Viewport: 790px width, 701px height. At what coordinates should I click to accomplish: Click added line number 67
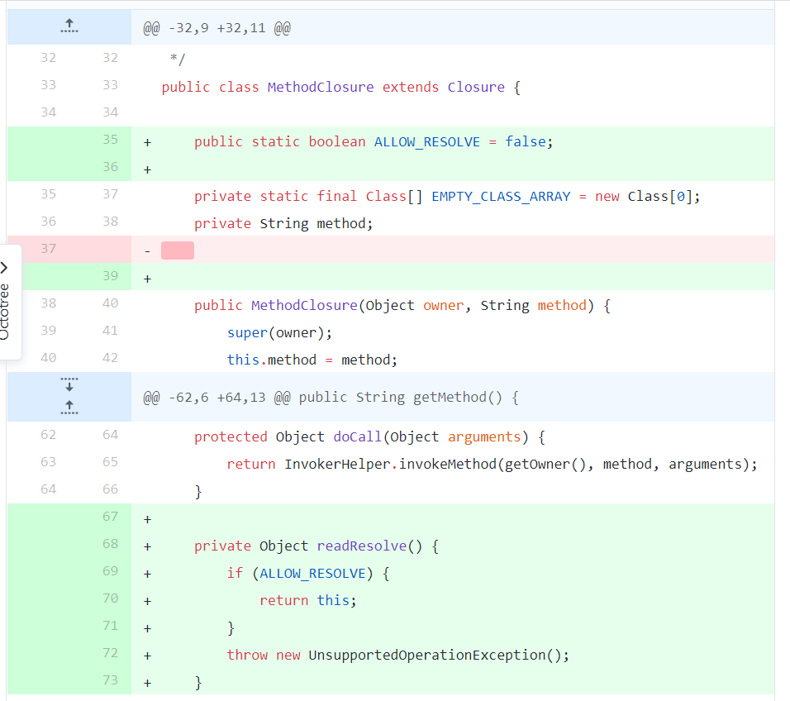coord(111,517)
